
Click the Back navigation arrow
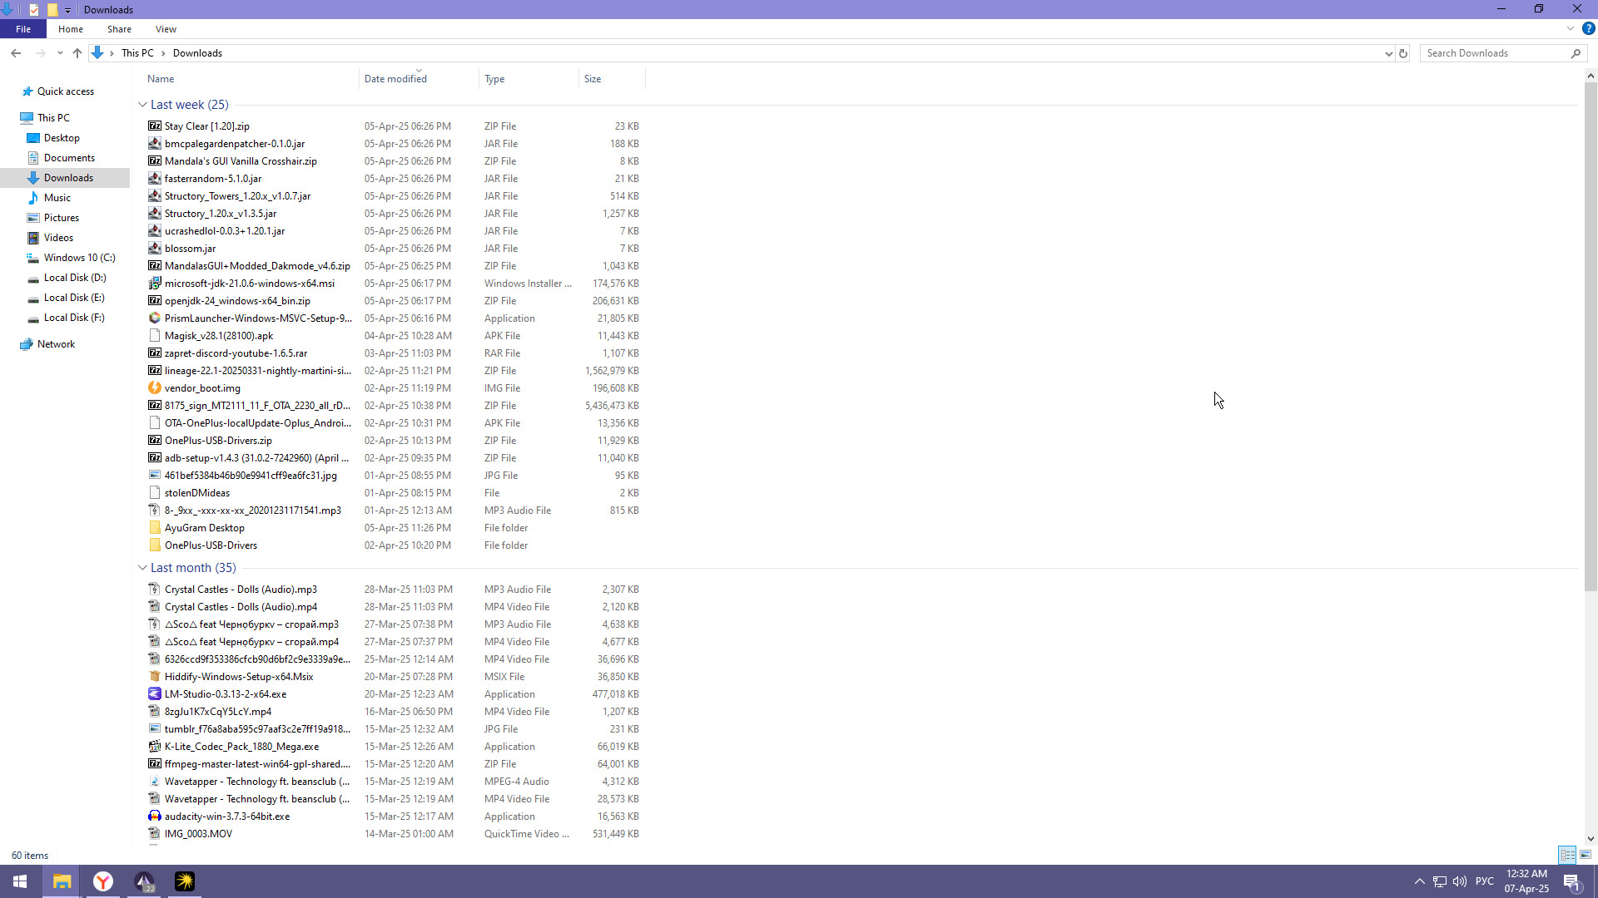point(16,53)
